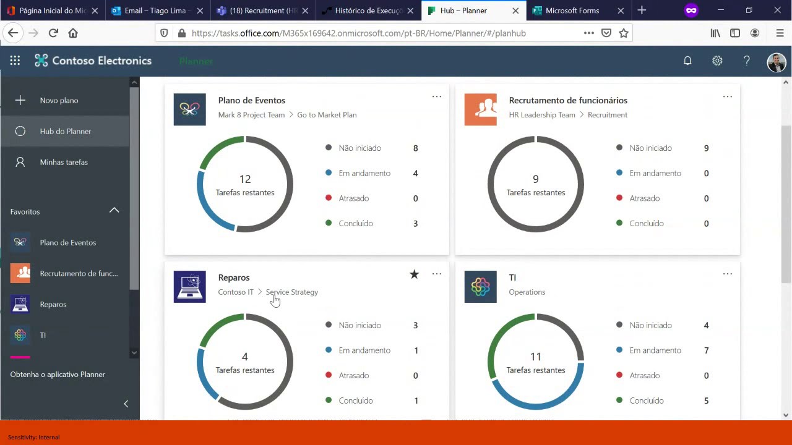Viewport: 792px width, 445px height.
Task: Click Obtenha o aplicativo Planner link
Action: [58, 375]
